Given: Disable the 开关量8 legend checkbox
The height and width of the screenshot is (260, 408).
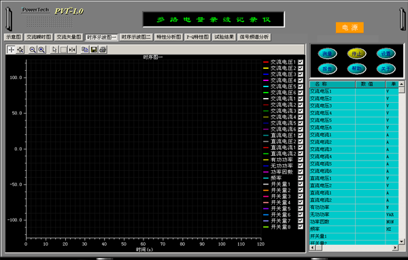Looking at the screenshot, I should 301,227.
